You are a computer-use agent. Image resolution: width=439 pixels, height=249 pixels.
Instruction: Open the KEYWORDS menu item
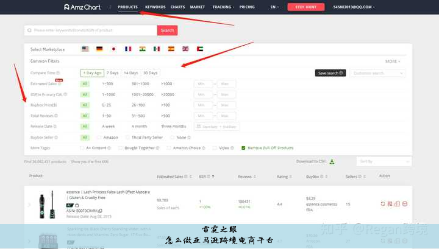(155, 7)
